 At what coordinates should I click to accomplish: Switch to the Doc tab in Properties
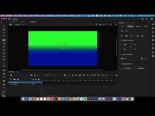point(146,26)
